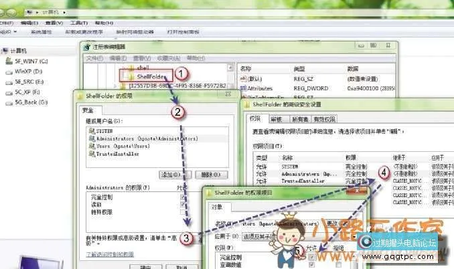Check 查询数值 deny box in 权限项目 dialog
The height and width of the screenshot is (269, 454).
click(338, 264)
